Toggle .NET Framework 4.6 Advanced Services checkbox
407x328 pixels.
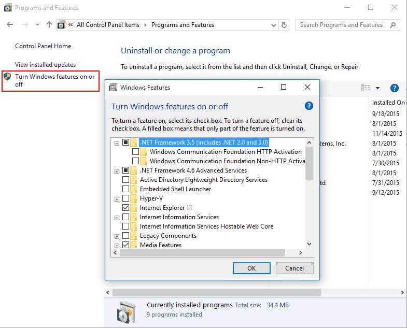[x=125, y=170]
